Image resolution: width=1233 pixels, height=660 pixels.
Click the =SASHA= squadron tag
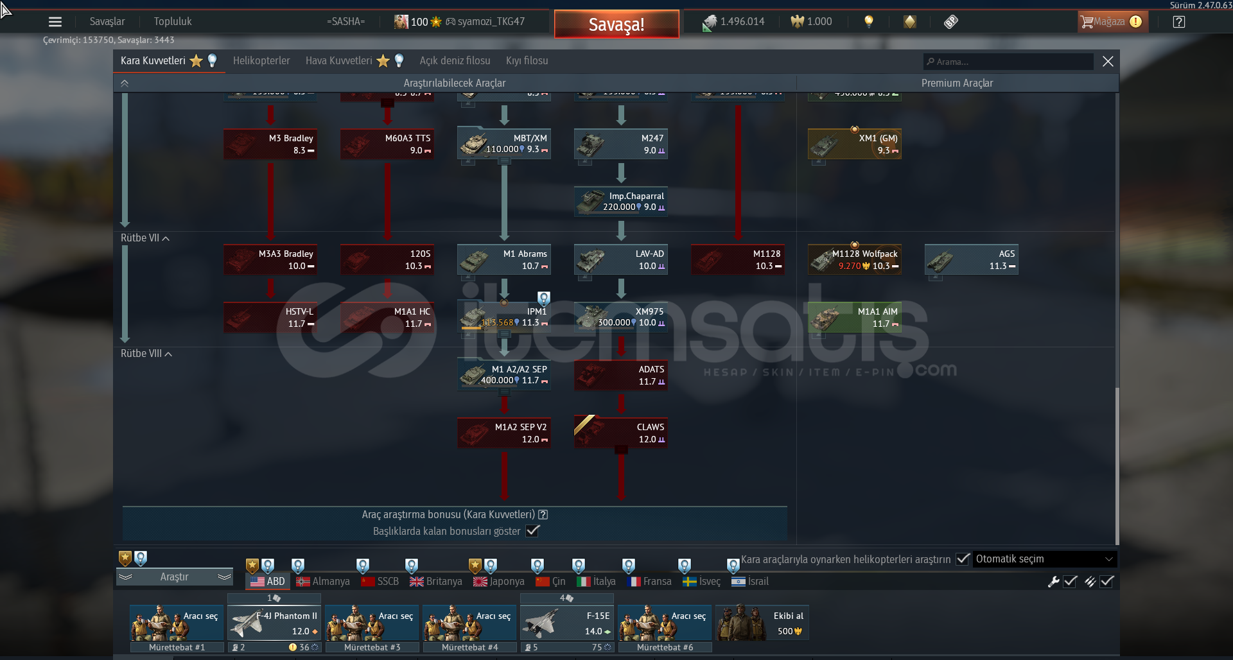[345, 22]
